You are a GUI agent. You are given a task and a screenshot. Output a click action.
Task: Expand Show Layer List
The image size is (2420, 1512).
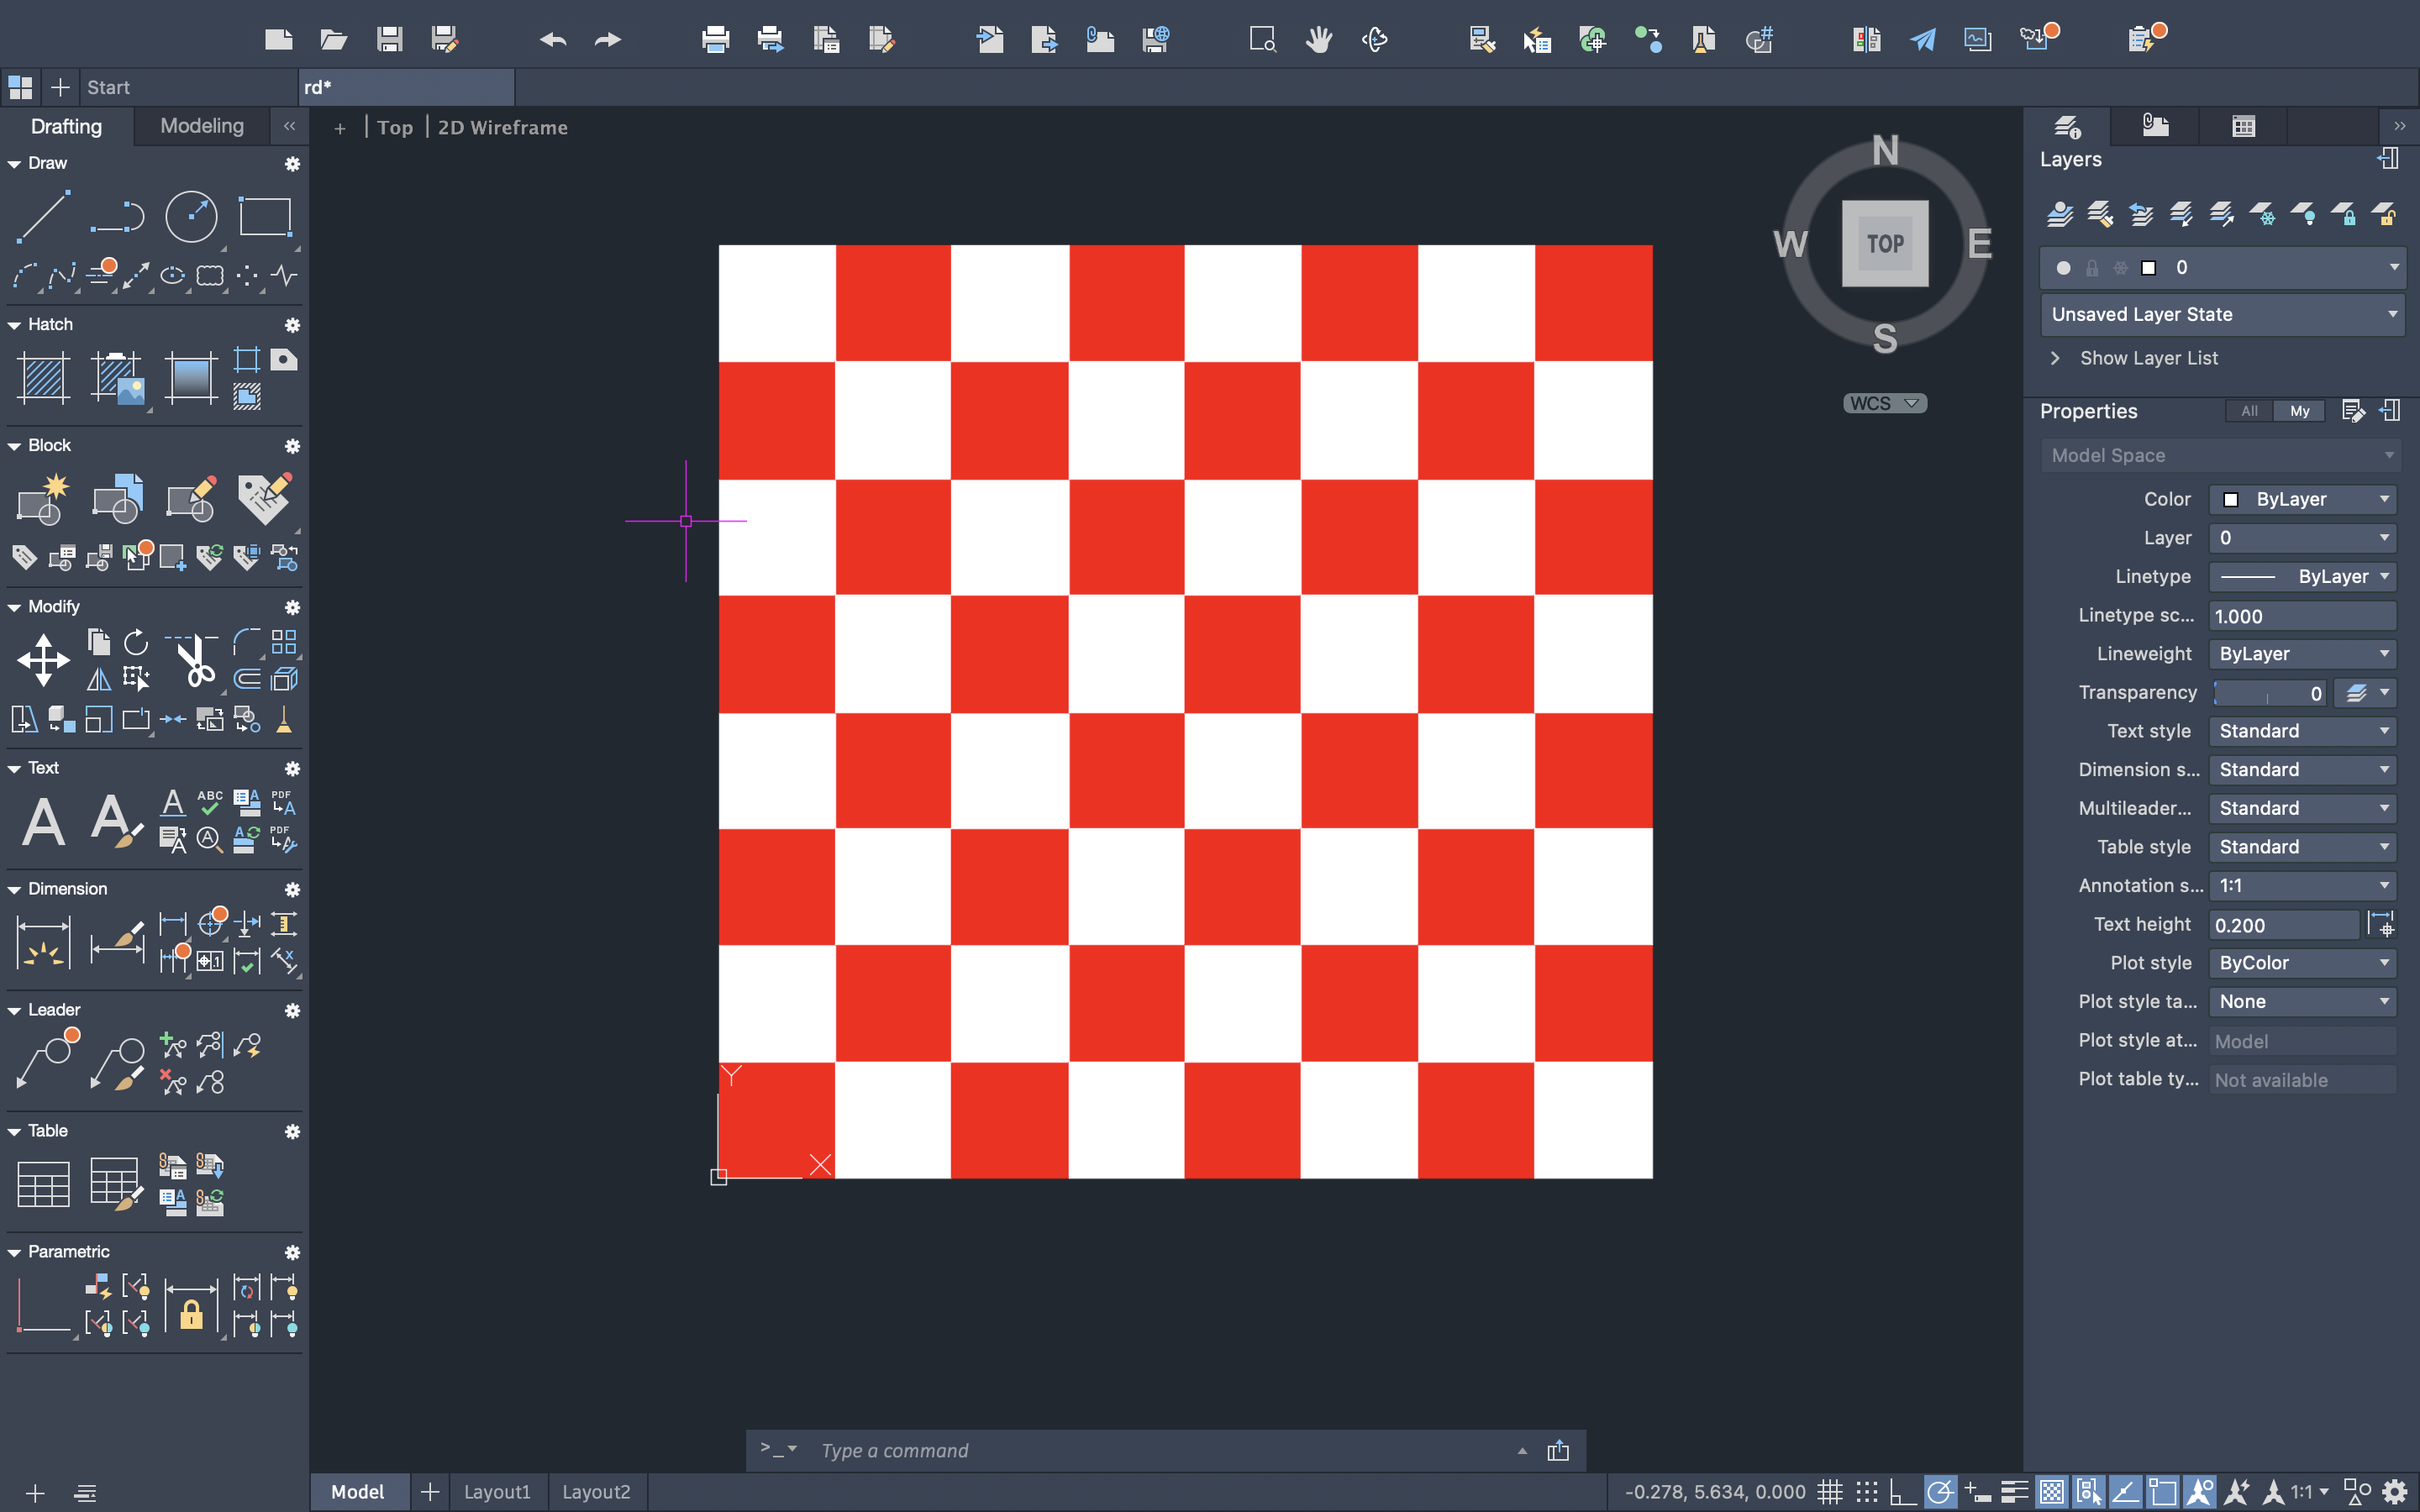(2148, 358)
